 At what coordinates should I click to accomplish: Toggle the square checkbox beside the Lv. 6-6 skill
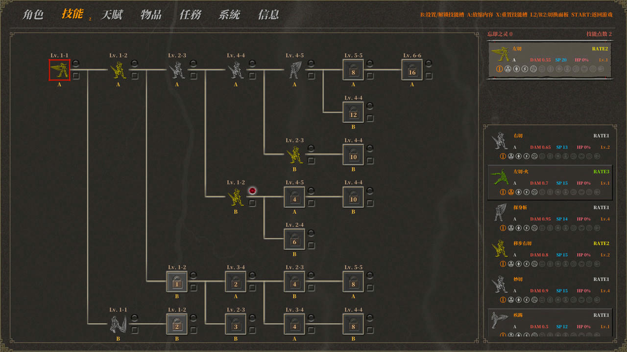point(429,76)
